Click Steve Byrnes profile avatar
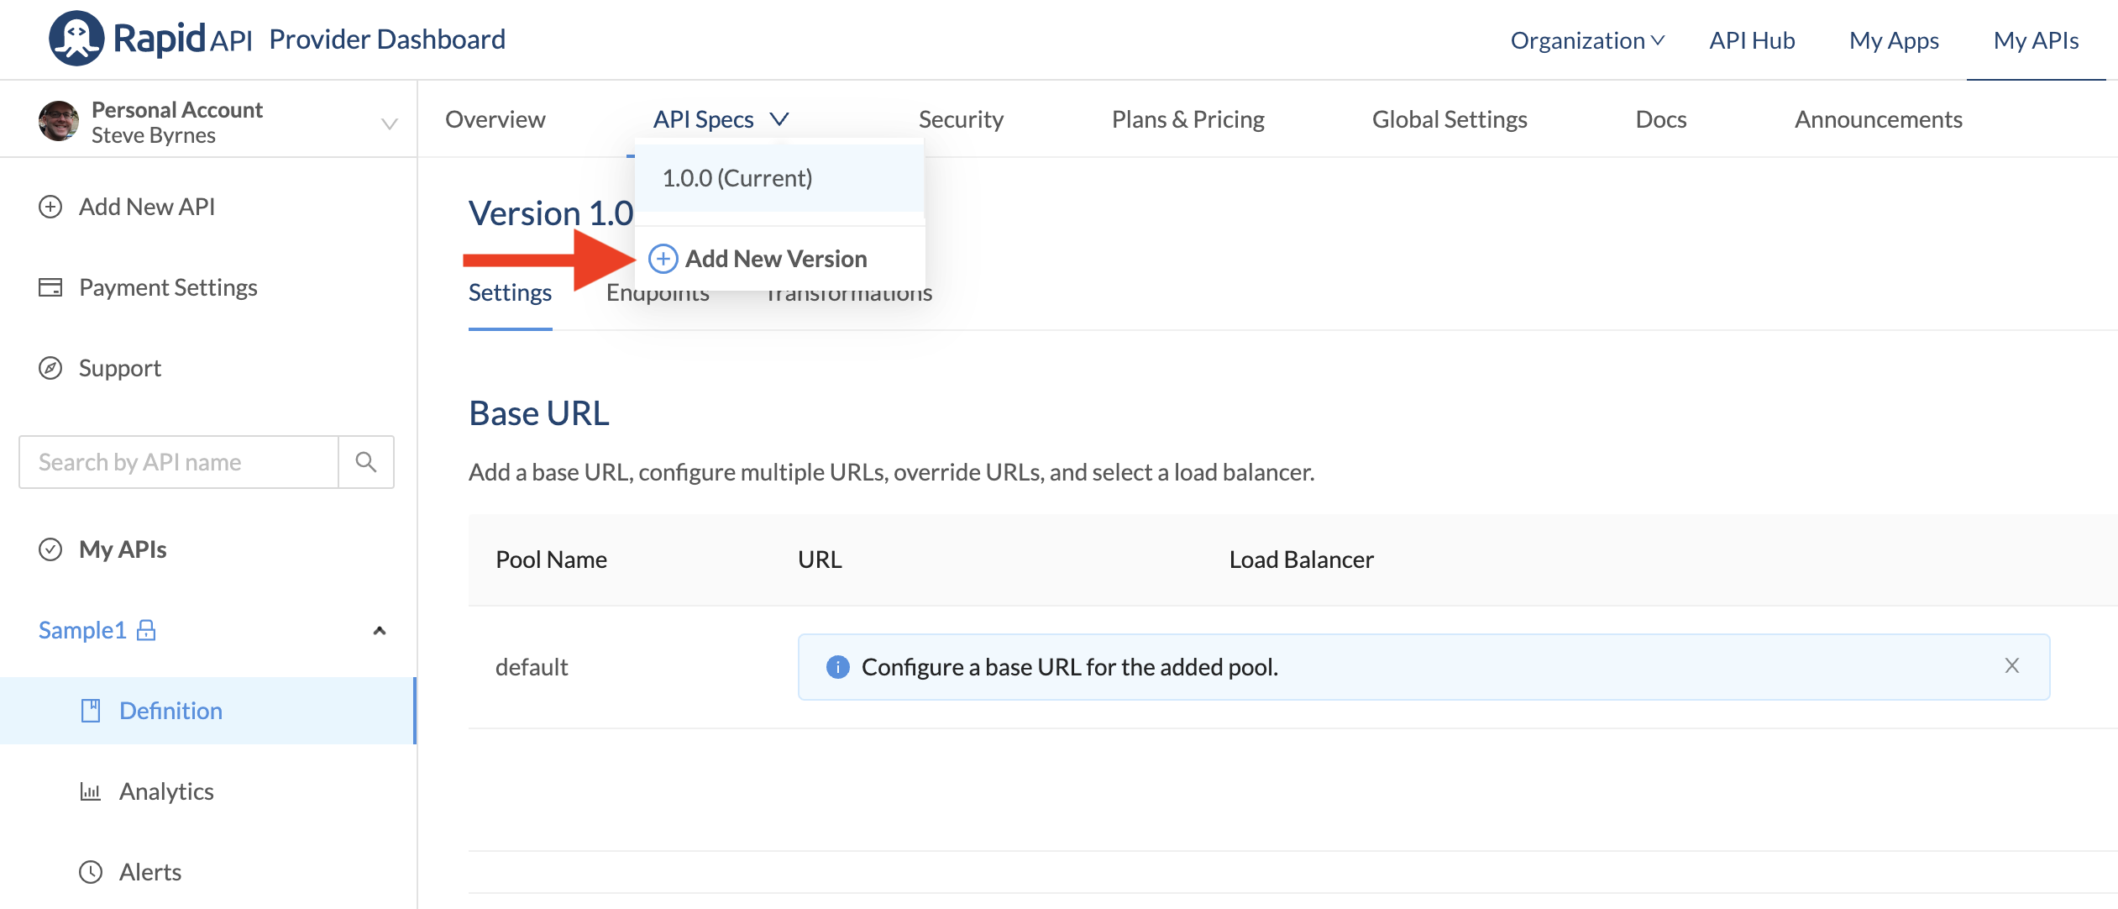Viewport: 2118px width, 909px height. pyautogui.click(x=59, y=122)
